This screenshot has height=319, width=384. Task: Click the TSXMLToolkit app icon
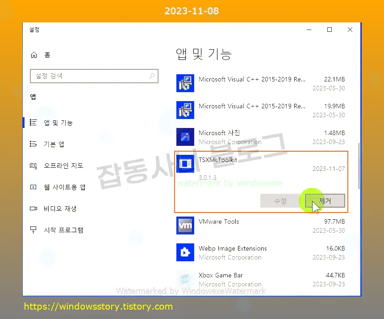coord(185,164)
